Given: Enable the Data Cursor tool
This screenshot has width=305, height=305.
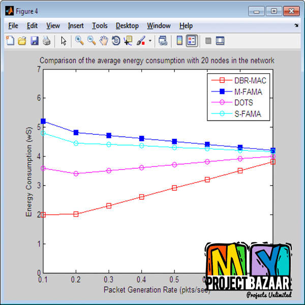Looking at the screenshot, I should [x=128, y=41].
